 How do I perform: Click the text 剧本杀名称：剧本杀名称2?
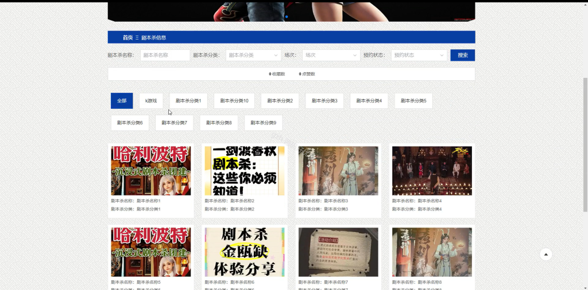tap(230, 201)
